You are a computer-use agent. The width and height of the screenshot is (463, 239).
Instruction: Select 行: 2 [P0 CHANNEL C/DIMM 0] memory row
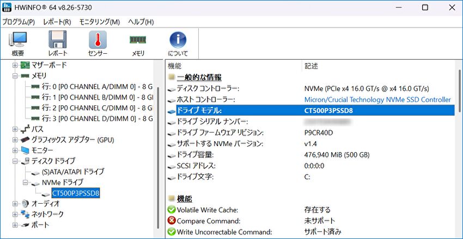(x=97, y=108)
